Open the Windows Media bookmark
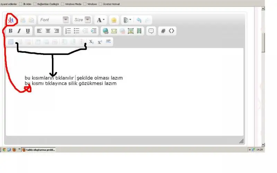The image size is (277, 173). coord(73,4)
